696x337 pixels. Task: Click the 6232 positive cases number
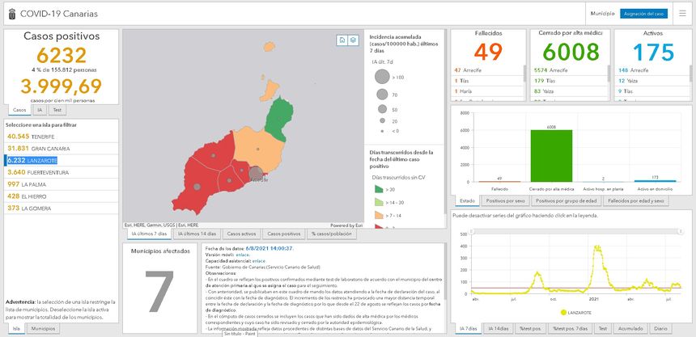click(62, 56)
